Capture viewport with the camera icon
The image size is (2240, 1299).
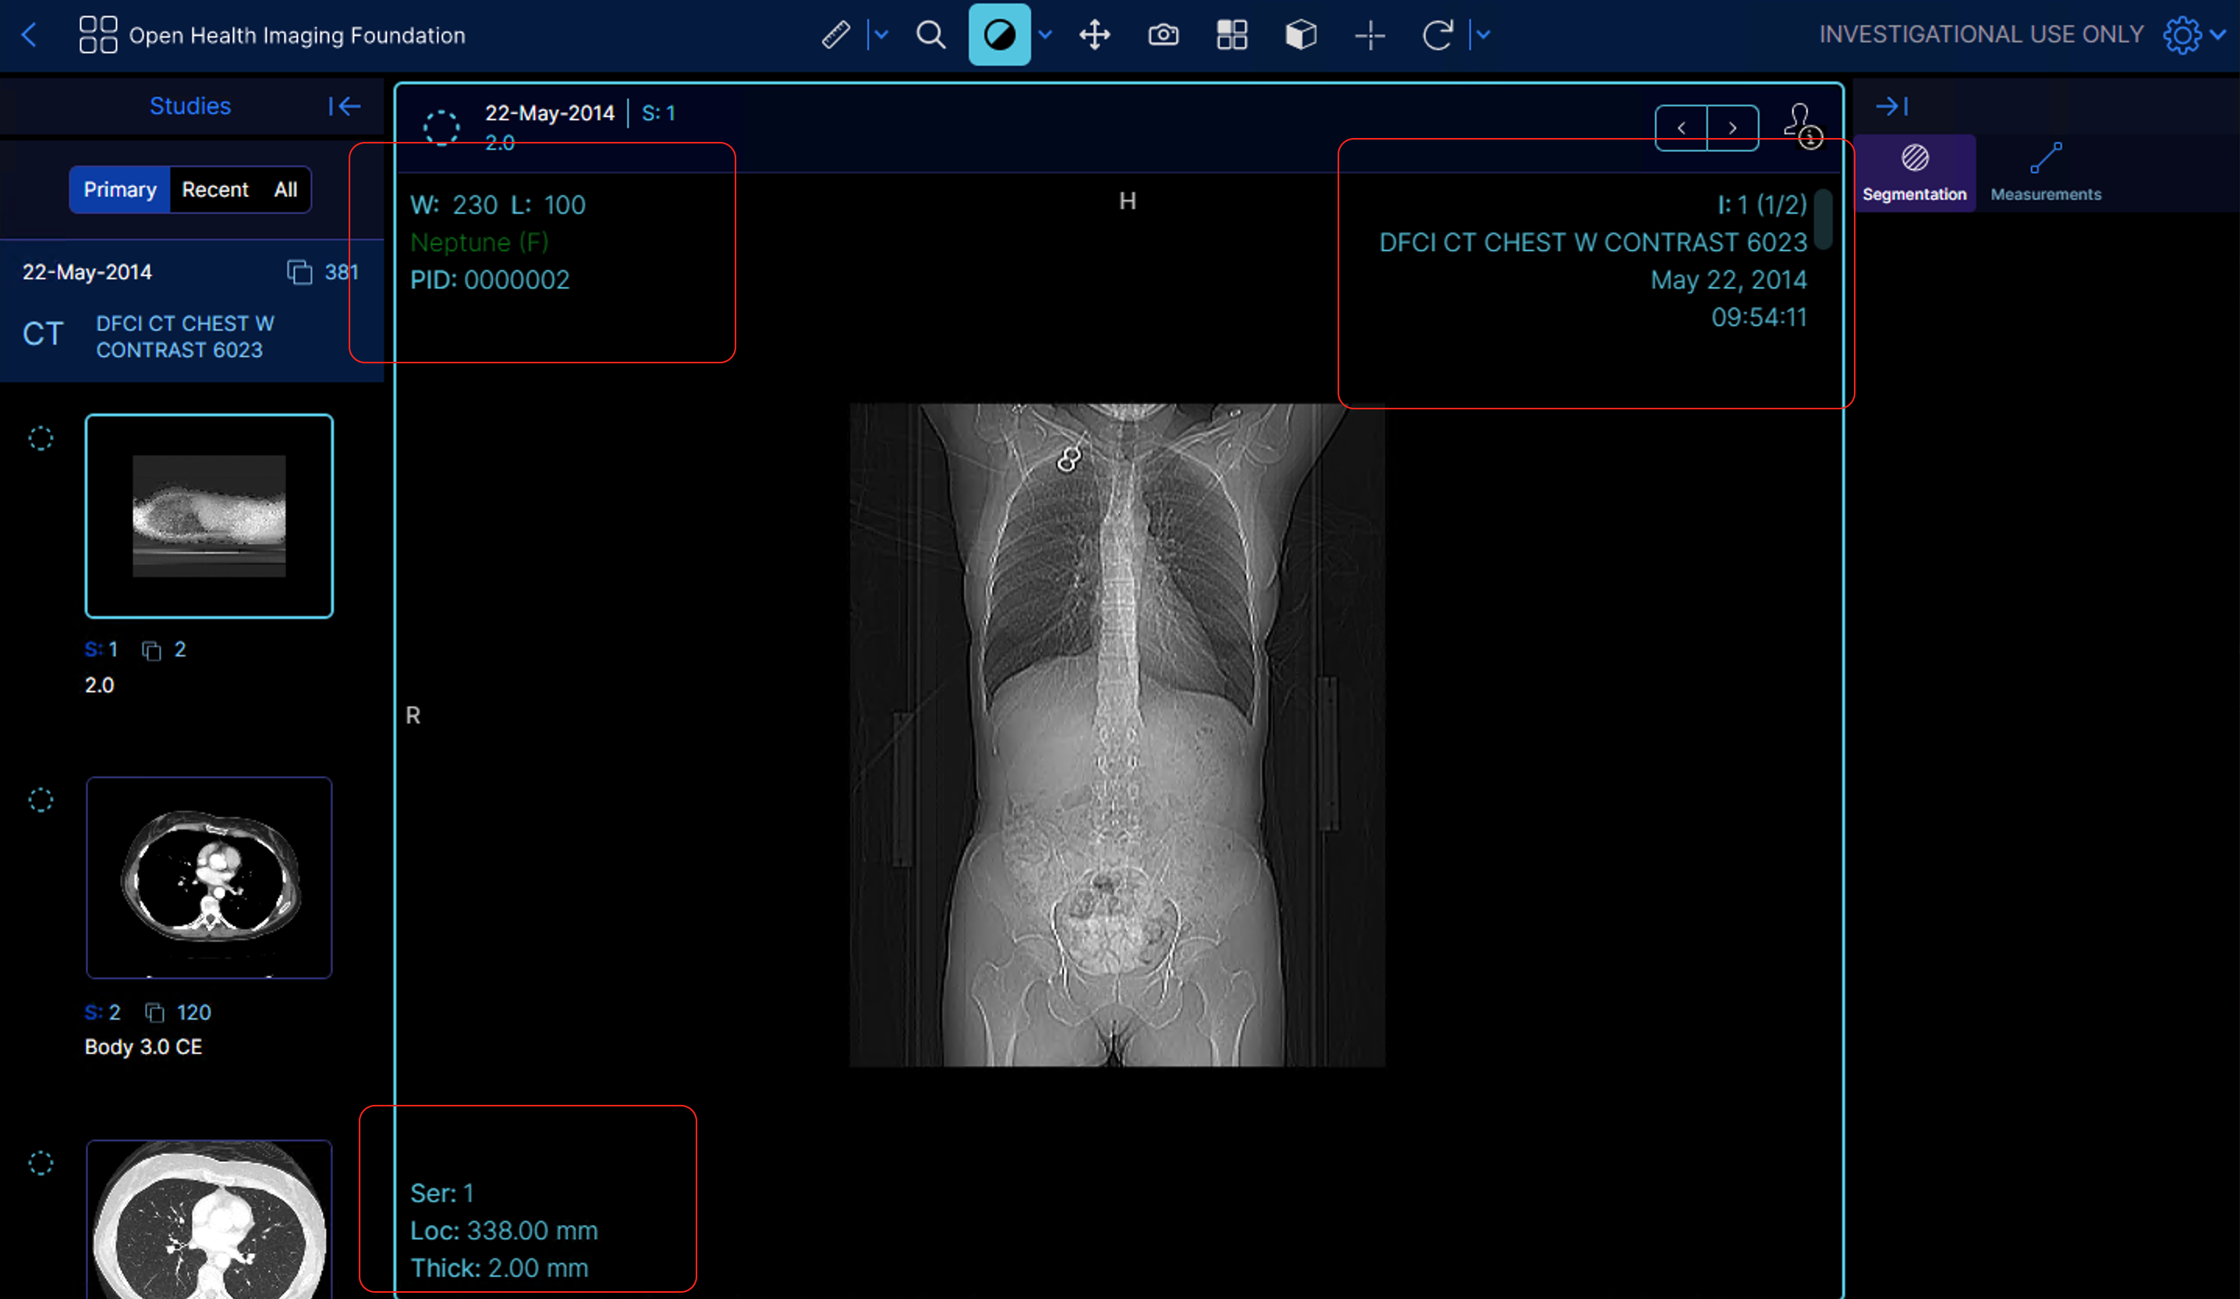coord(1163,36)
